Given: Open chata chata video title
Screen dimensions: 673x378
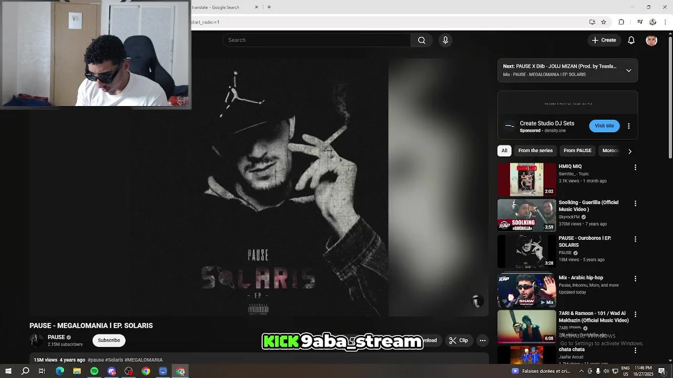Looking at the screenshot, I should pyautogui.click(x=572, y=350).
